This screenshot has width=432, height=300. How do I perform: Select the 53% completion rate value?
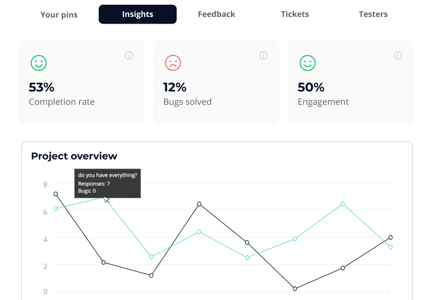click(x=42, y=87)
